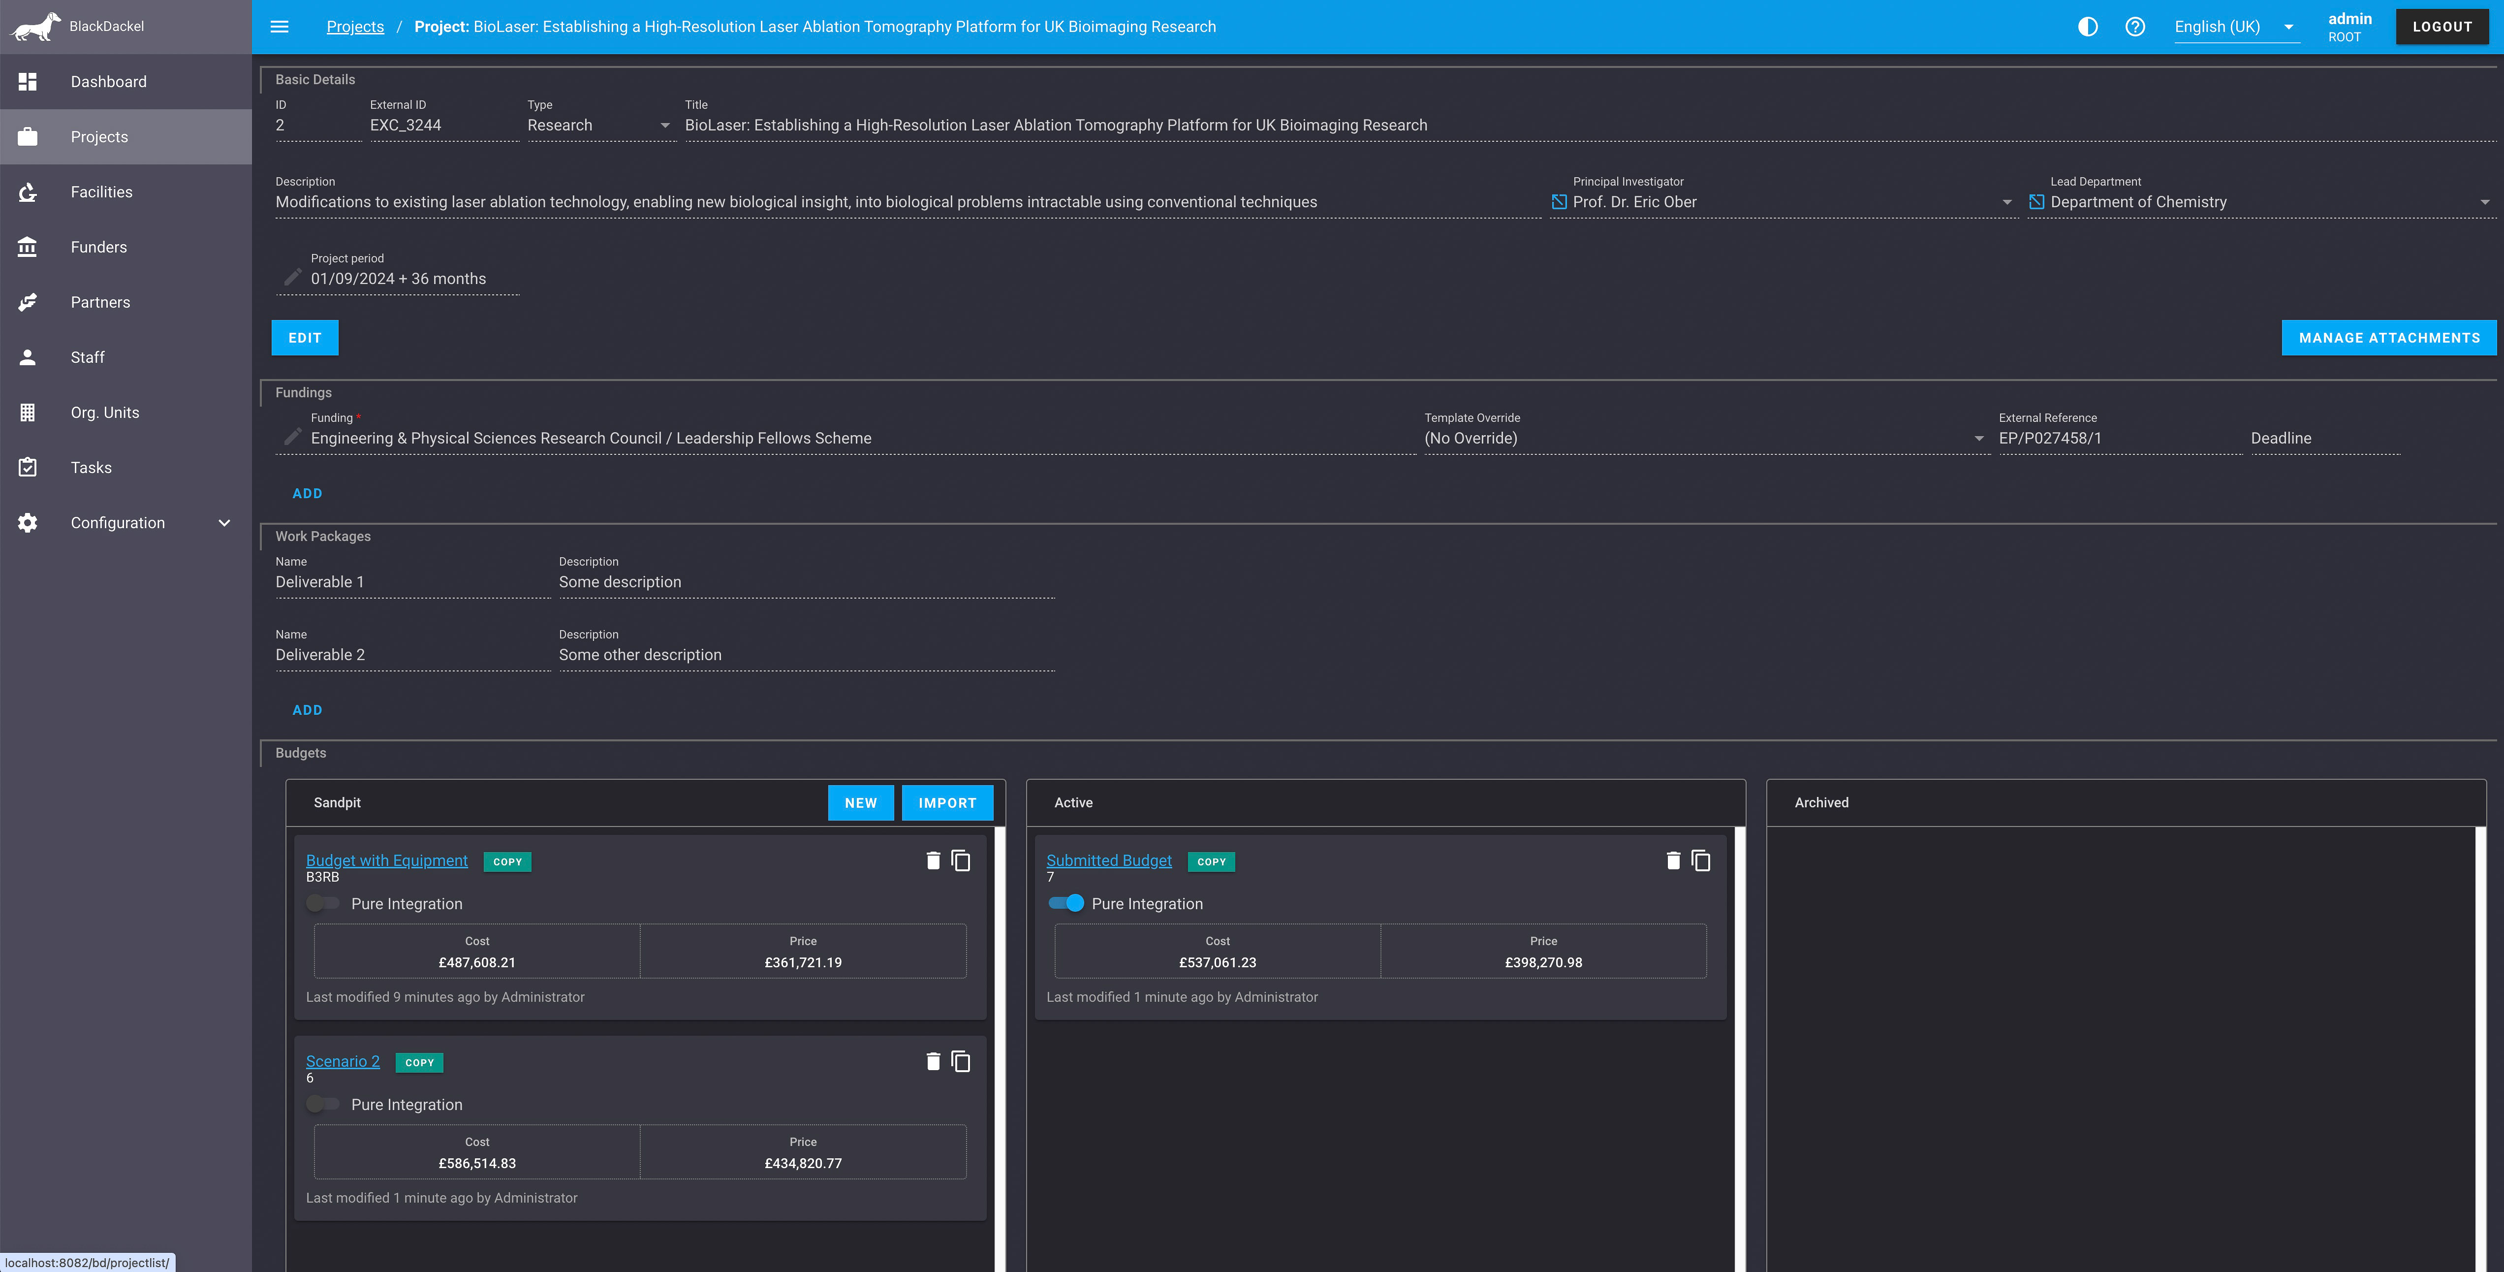Click the Sandpit column scrollbar

coord(1000,1049)
